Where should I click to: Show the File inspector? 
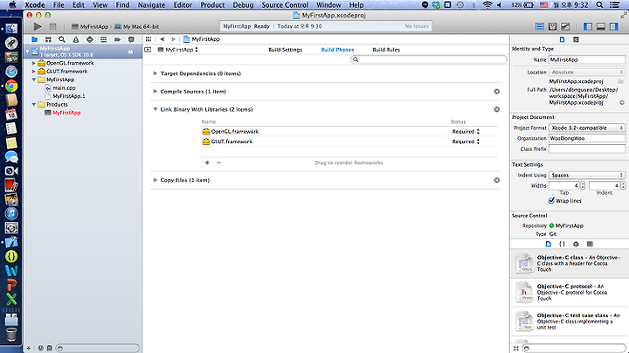[562, 39]
